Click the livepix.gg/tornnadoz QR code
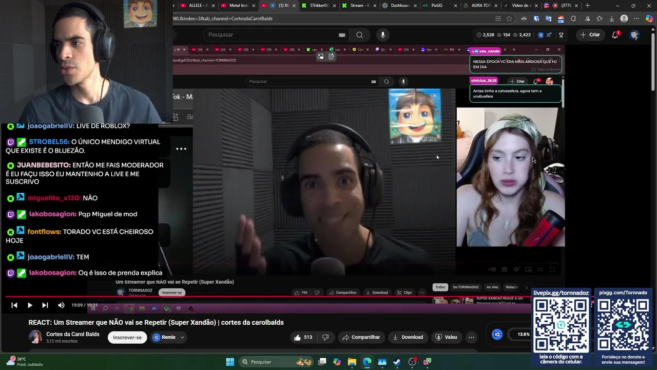 (561, 324)
